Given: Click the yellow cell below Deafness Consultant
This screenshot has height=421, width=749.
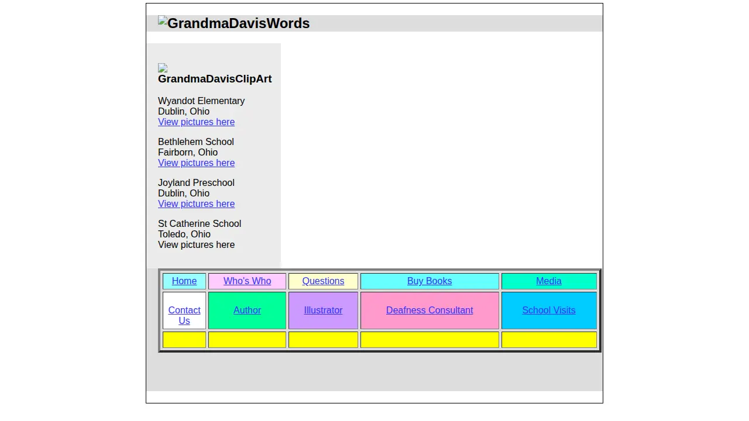Looking at the screenshot, I should 430,340.
